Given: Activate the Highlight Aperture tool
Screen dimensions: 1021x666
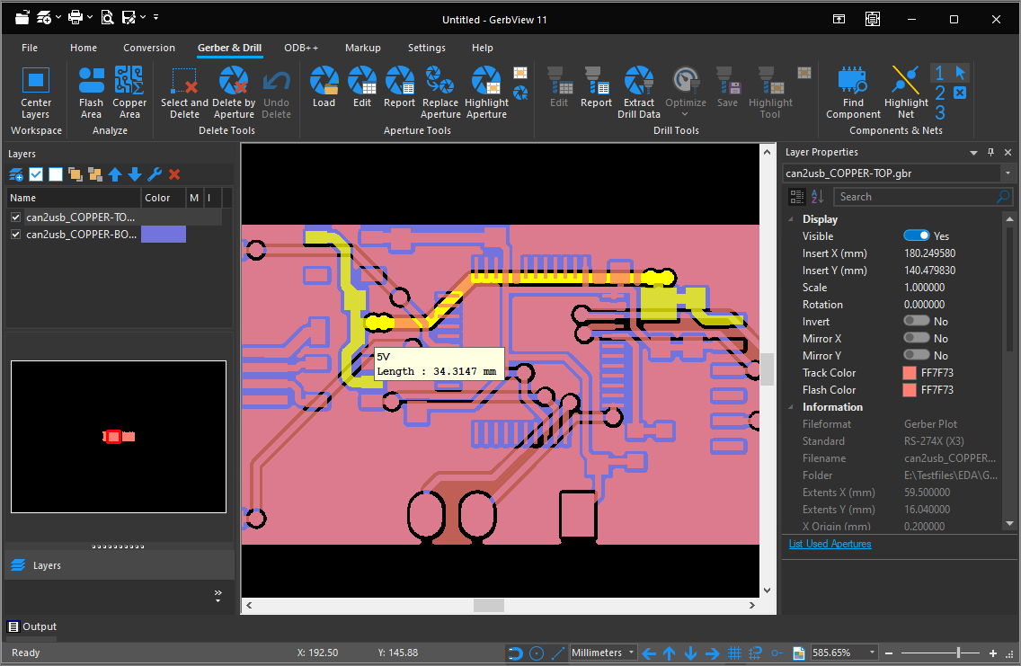Looking at the screenshot, I should pos(486,93).
